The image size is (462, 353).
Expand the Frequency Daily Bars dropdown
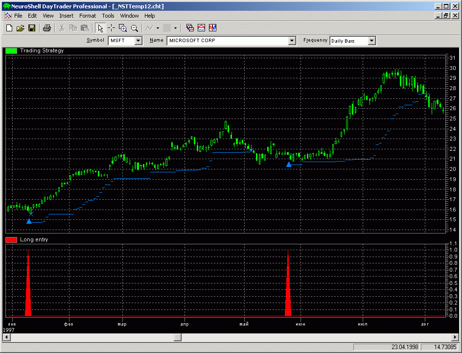[x=372, y=41]
